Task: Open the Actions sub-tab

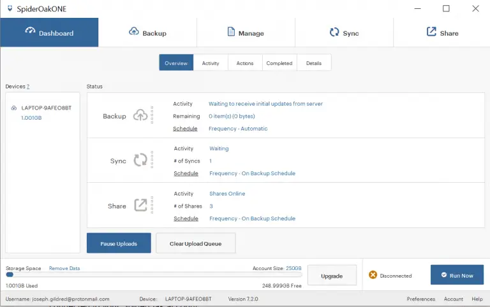Action: coord(245,62)
